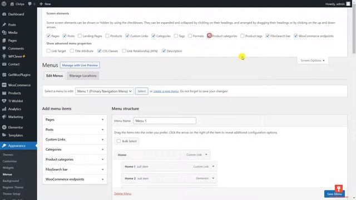Click Manage with Live Preview button

click(80, 65)
